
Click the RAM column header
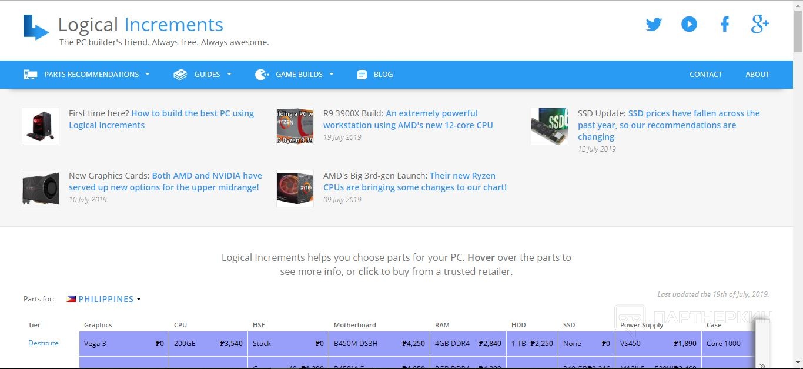pyautogui.click(x=443, y=325)
